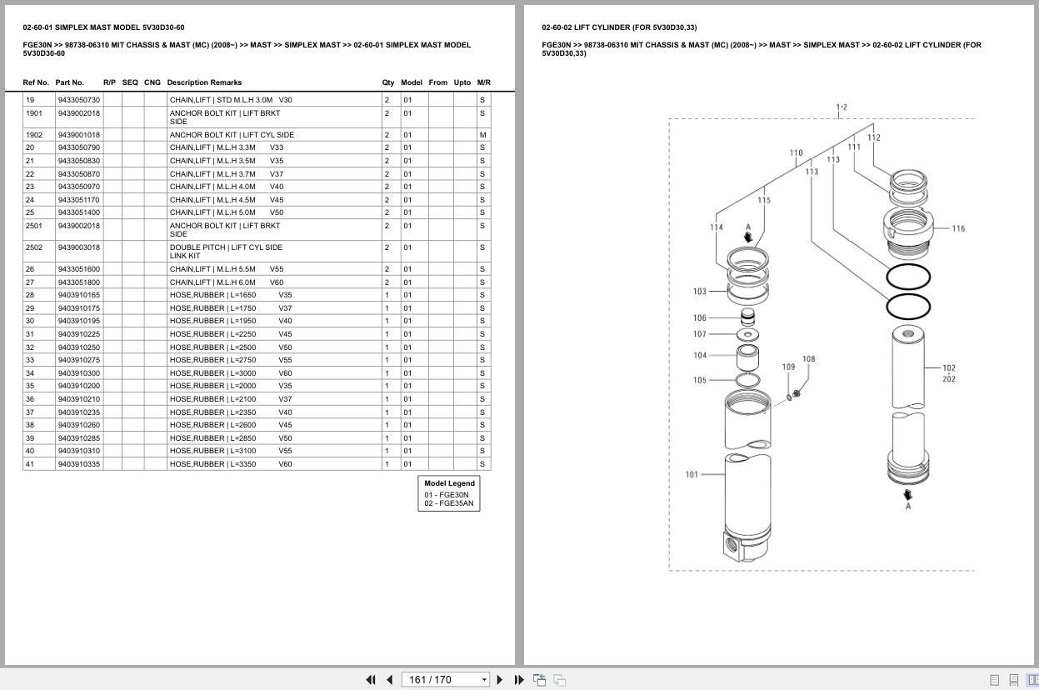The height and width of the screenshot is (690, 1039).
Task: Click the Part No. column header
Action: point(70,82)
